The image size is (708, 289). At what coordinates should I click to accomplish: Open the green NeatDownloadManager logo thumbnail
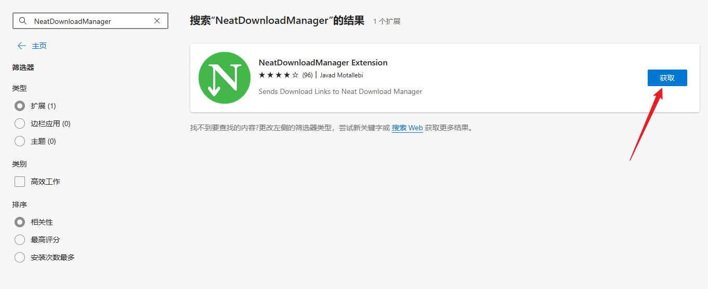pos(225,78)
